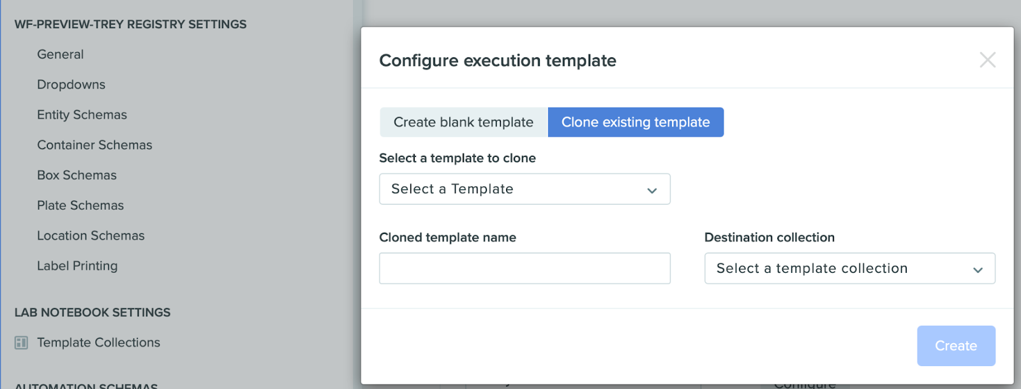Close the Configure execution template dialog
This screenshot has height=389, width=1021.
(x=987, y=60)
